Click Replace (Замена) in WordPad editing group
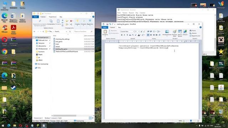 pos(193,33)
